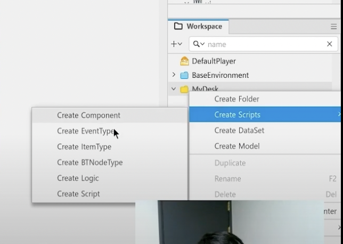The width and height of the screenshot is (343, 244).
Task: Select the BaseEnvironment tree entry
Action: 220,75
